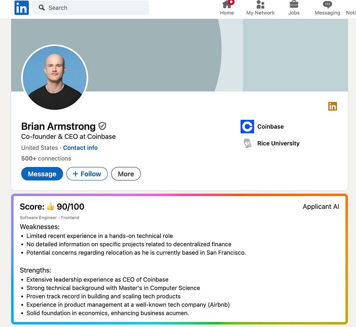Click the LinkedIn logo icon
356x327 pixels.
click(x=22, y=8)
